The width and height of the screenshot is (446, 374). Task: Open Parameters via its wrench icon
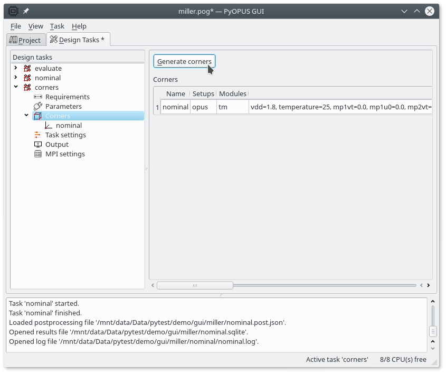[x=38, y=106]
